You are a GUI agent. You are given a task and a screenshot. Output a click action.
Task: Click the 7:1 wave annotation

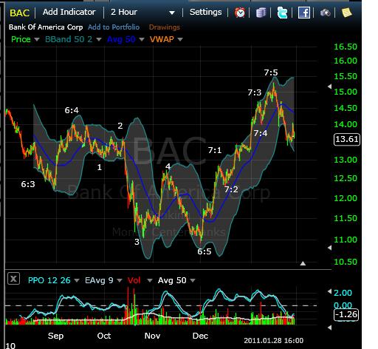215,150
